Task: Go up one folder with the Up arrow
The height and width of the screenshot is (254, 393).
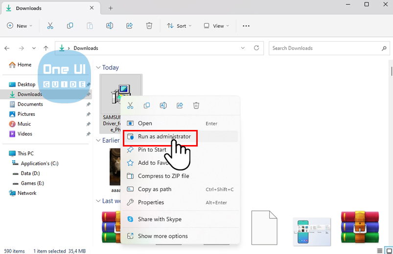Action: point(46,48)
